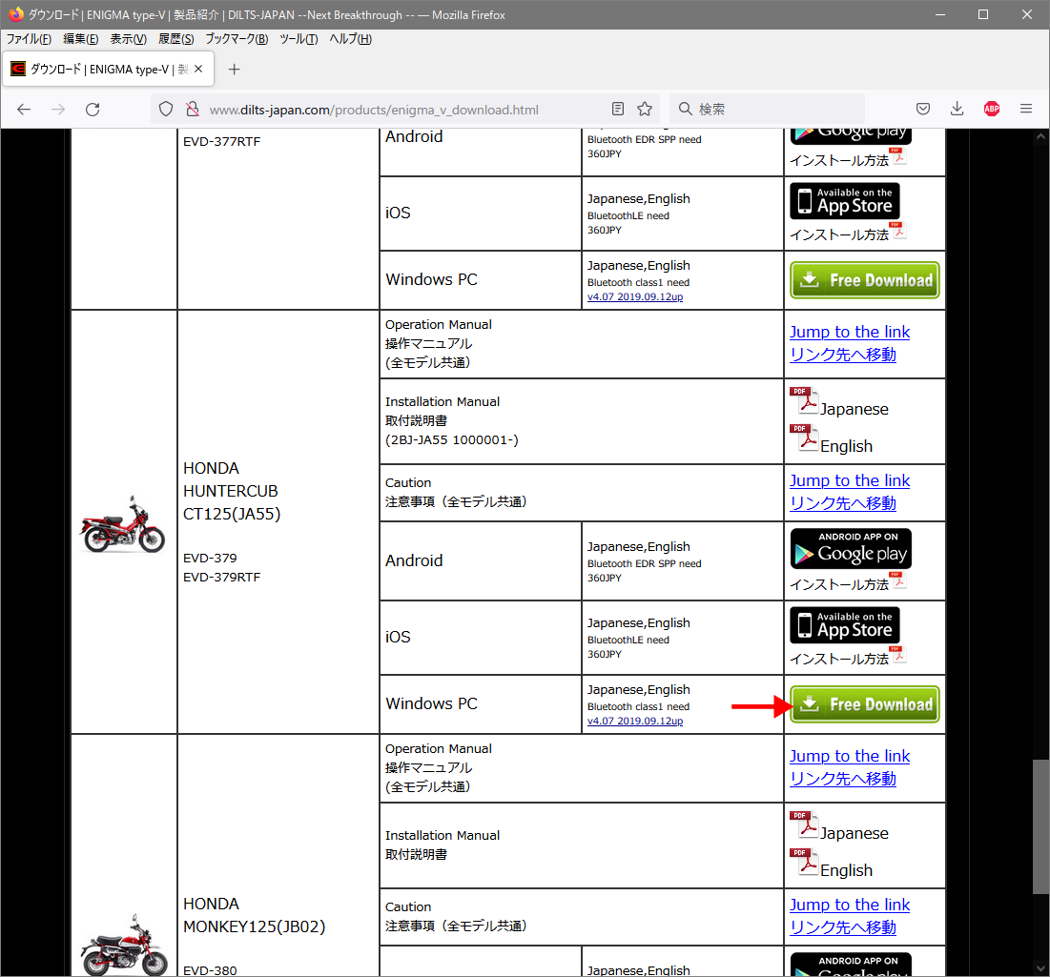Open the v4.07 2019.09.12up link for EVD-377RTF
1050x977 pixels.
[x=635, y=296]
